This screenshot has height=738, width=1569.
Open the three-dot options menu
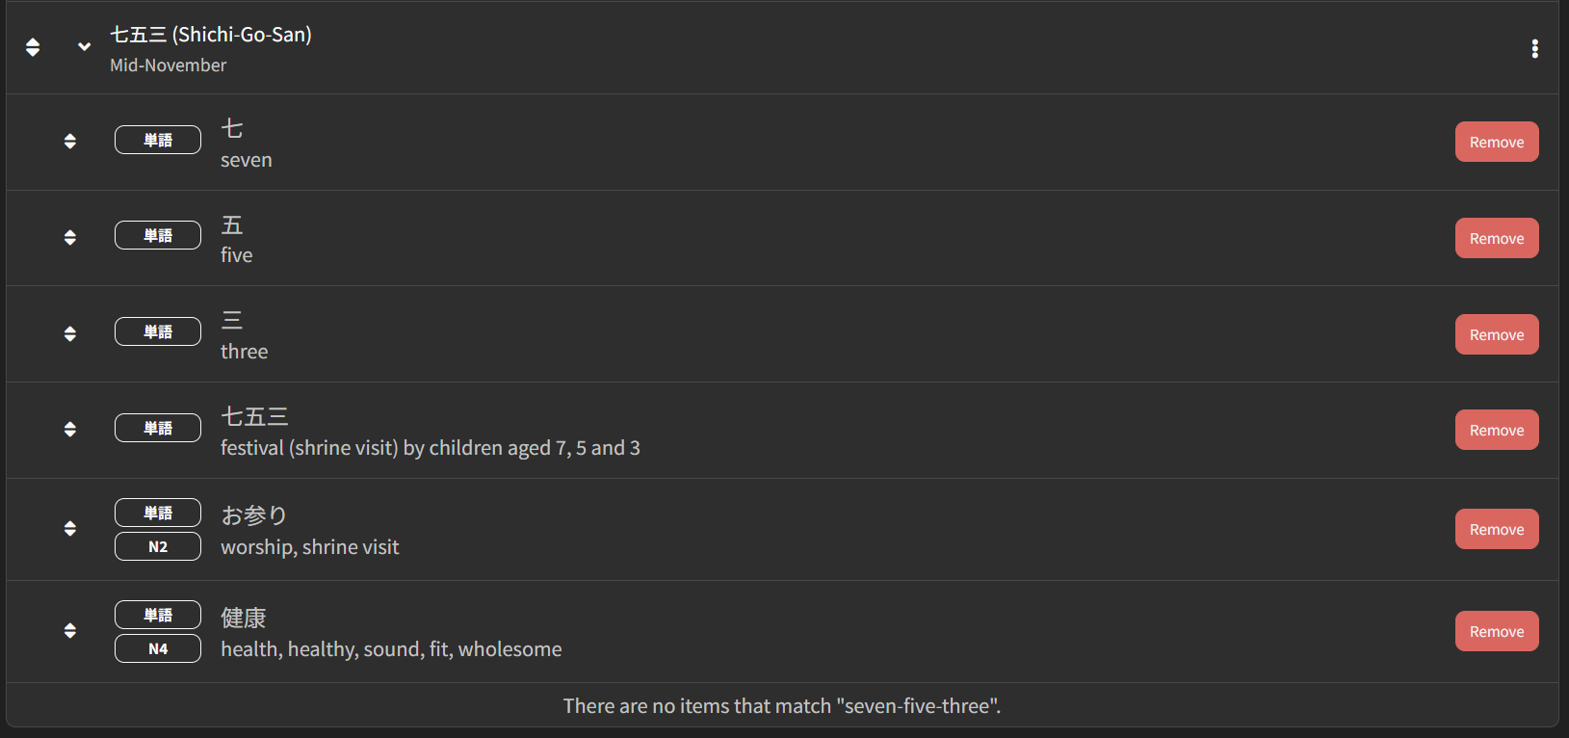(1534, 48)
